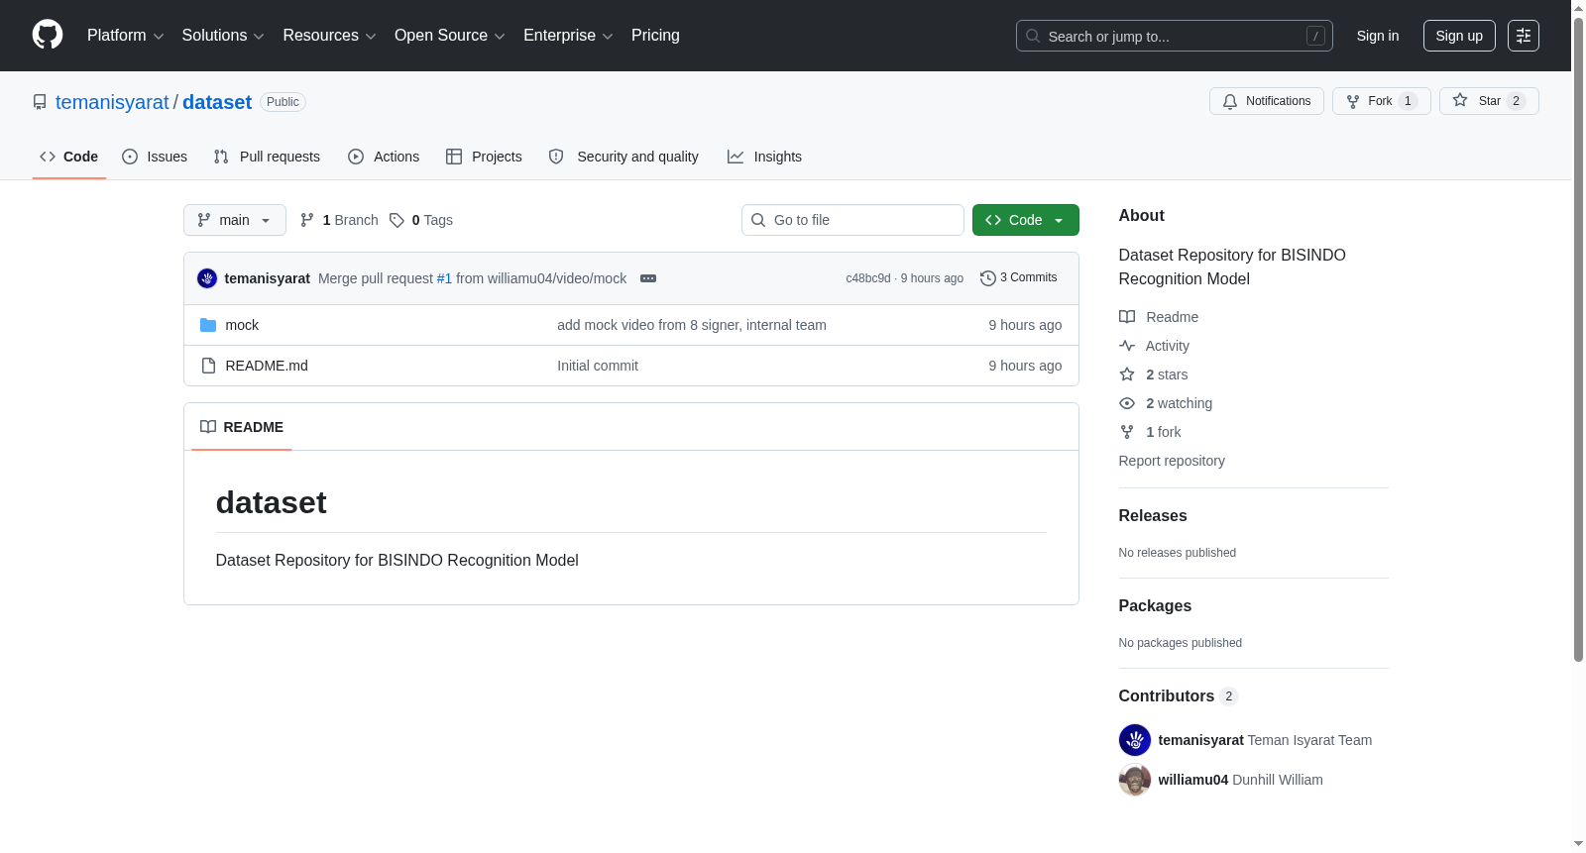
Task: Click the tag icon beside 0 Tags
Action: [396, 220]
